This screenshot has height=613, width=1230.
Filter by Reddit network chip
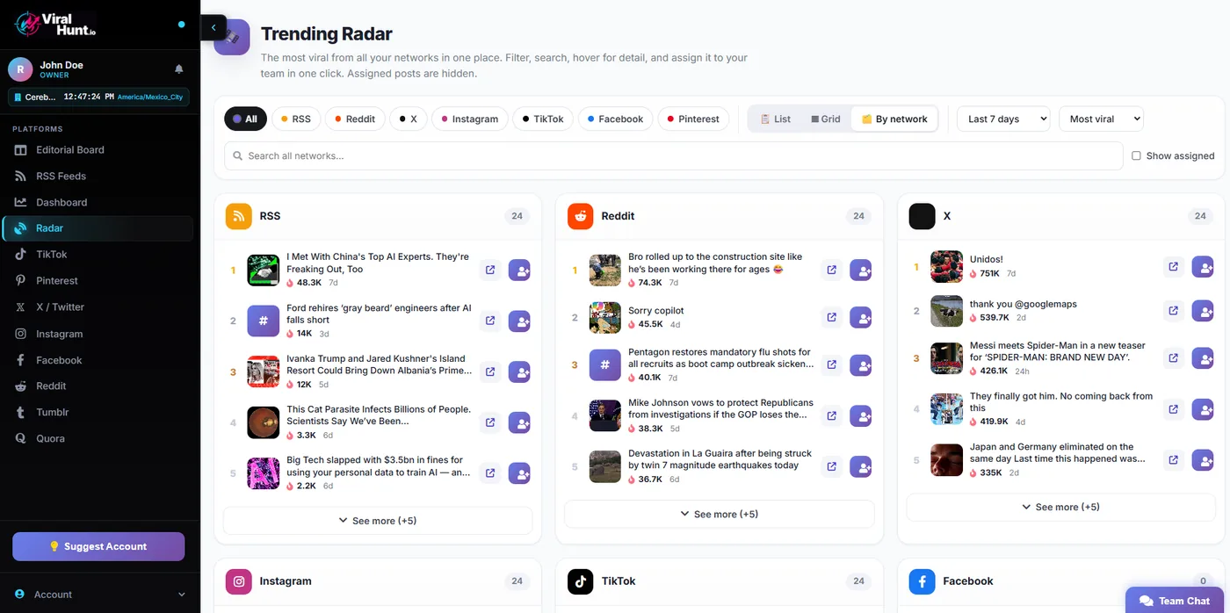coord(354,119)
